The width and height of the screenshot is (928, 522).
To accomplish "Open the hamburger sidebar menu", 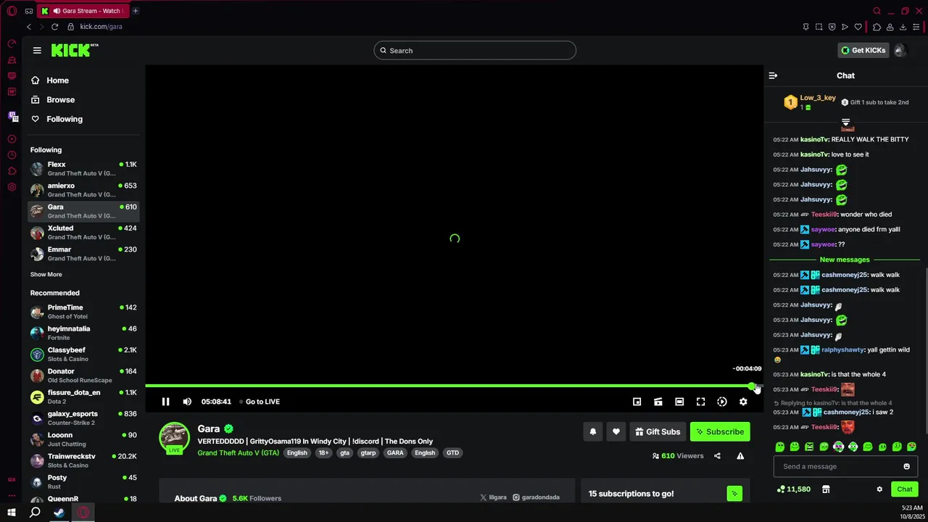I will pyautogui.click(x=37, y=50).
